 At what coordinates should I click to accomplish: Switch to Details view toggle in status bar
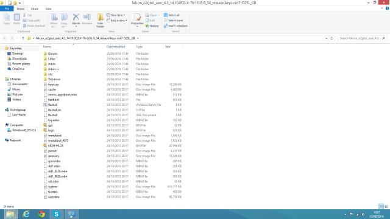(x=381, y=206)
